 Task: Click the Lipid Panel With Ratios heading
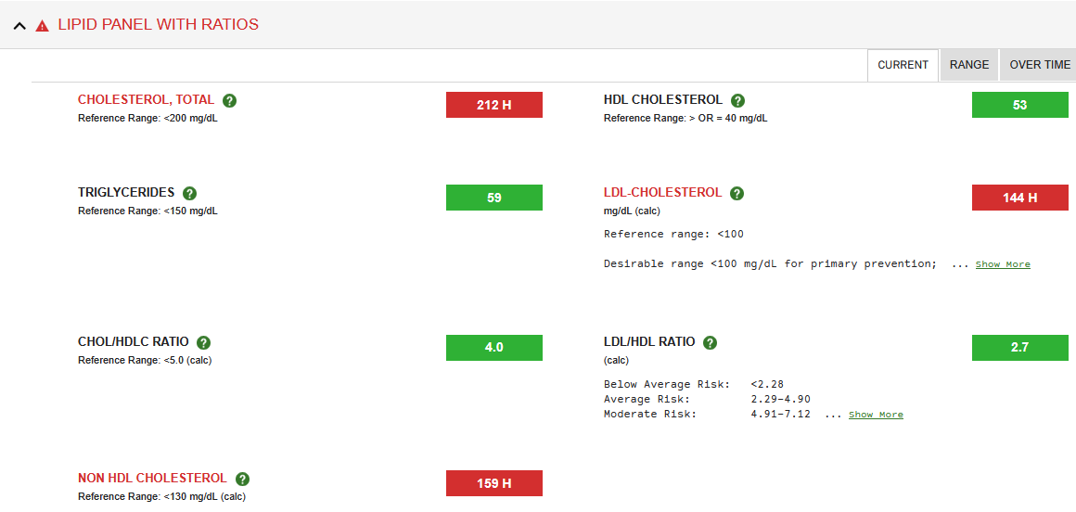click(158, 25)
